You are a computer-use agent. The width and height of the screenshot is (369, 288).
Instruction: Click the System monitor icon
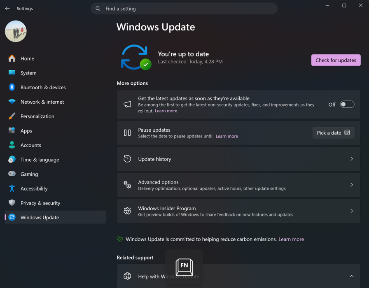click(12, 73)
